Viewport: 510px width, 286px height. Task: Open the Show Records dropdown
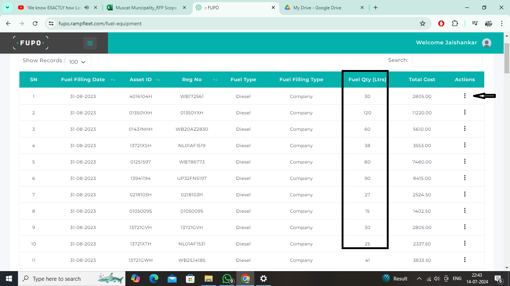(x=78, y=62)
